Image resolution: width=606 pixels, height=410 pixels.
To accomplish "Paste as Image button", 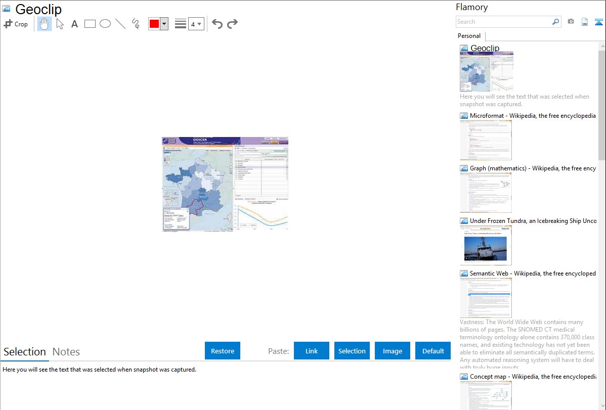I will click(393, 351).
